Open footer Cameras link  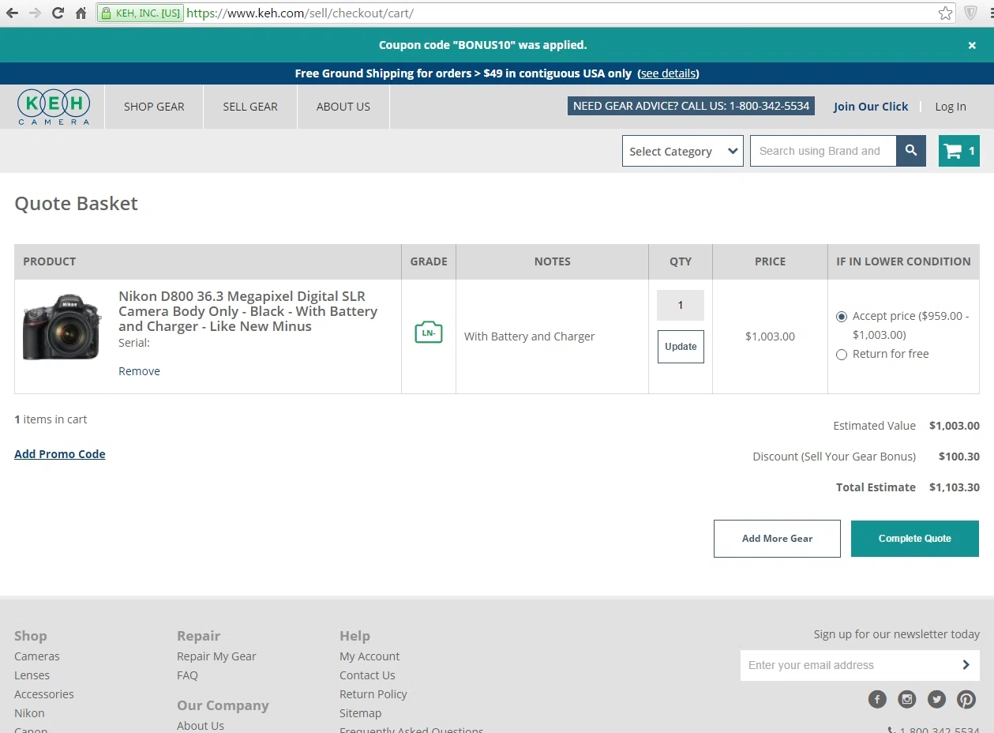[37, 656]
